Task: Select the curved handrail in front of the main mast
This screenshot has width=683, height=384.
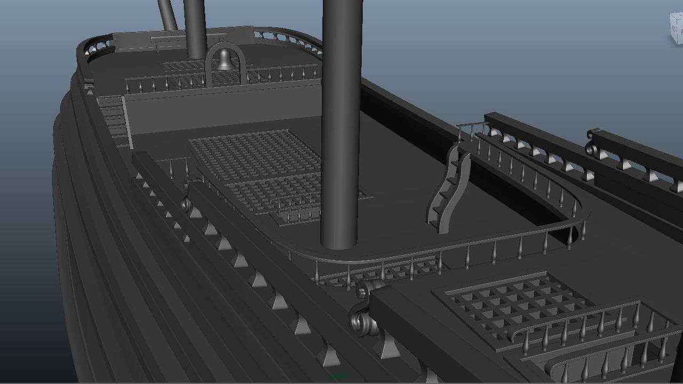Action: [427, 251]
